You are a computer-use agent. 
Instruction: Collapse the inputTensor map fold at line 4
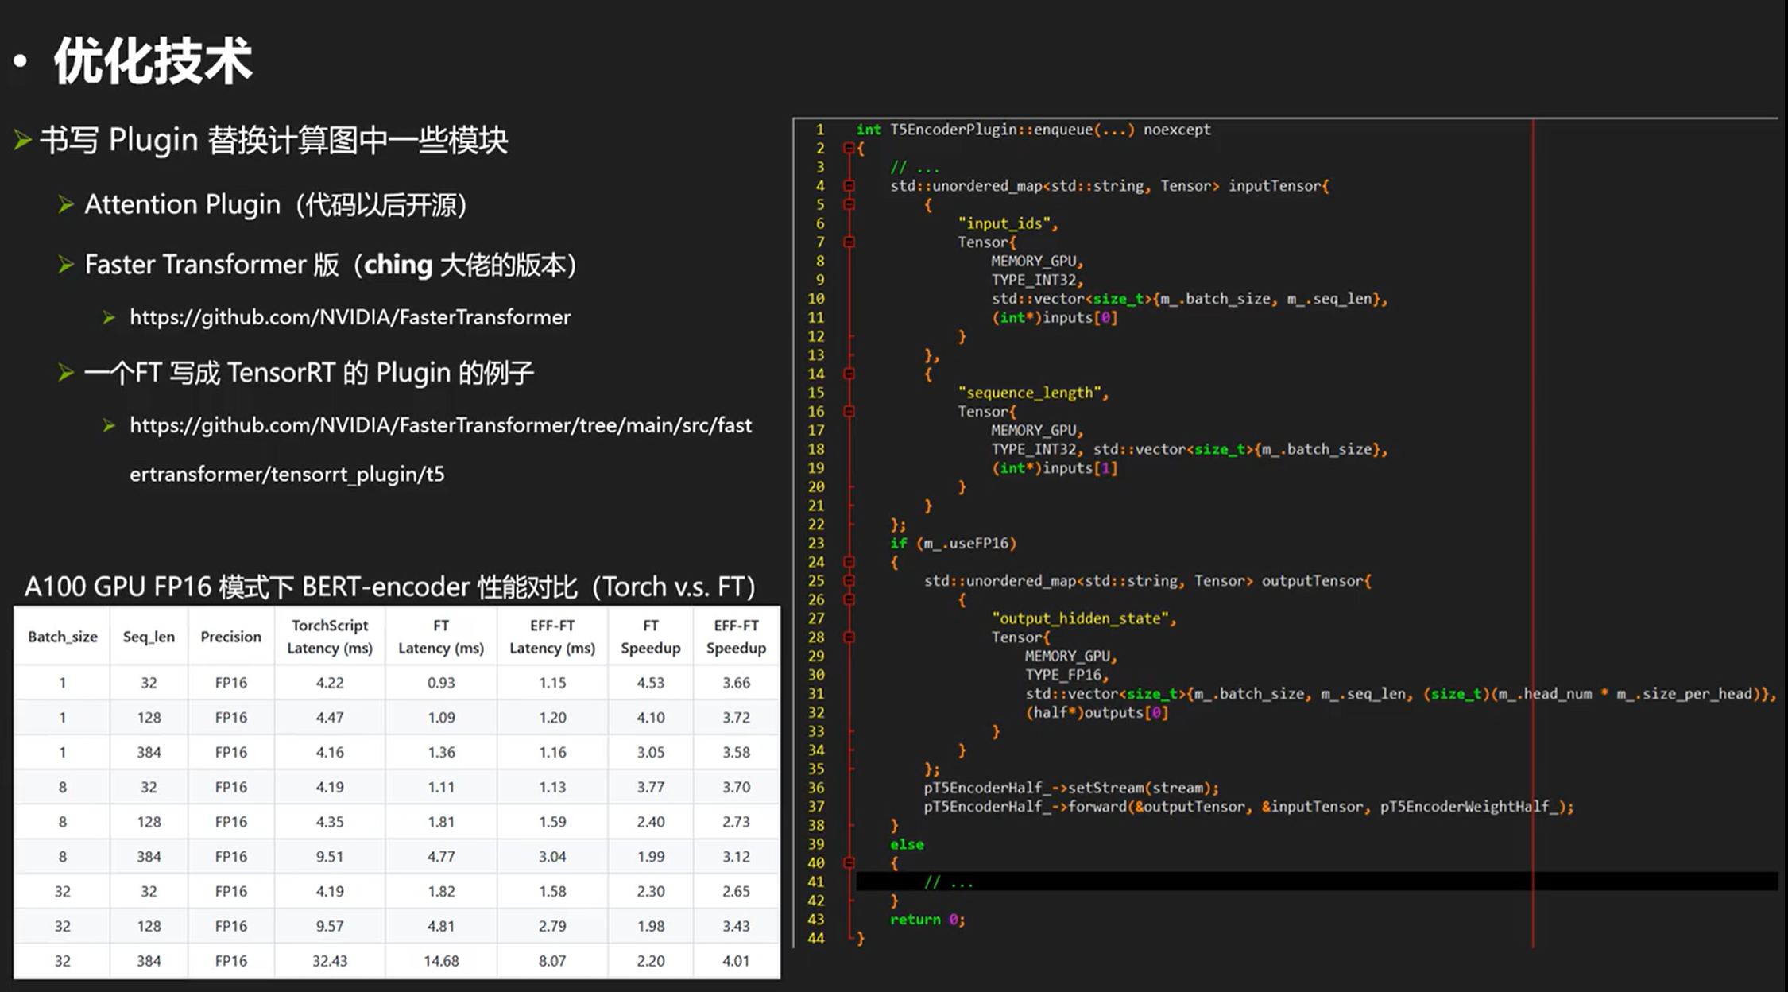[x=849, y=186]
